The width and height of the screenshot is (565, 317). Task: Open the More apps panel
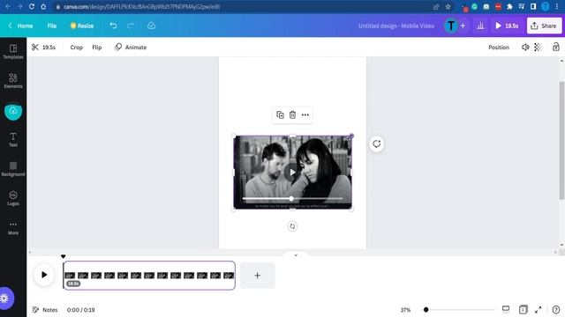pos(13,227)
